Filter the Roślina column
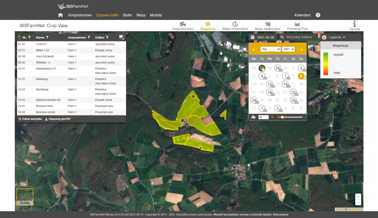Viewport: 378px width, 218px height. [x=107, y=37]
